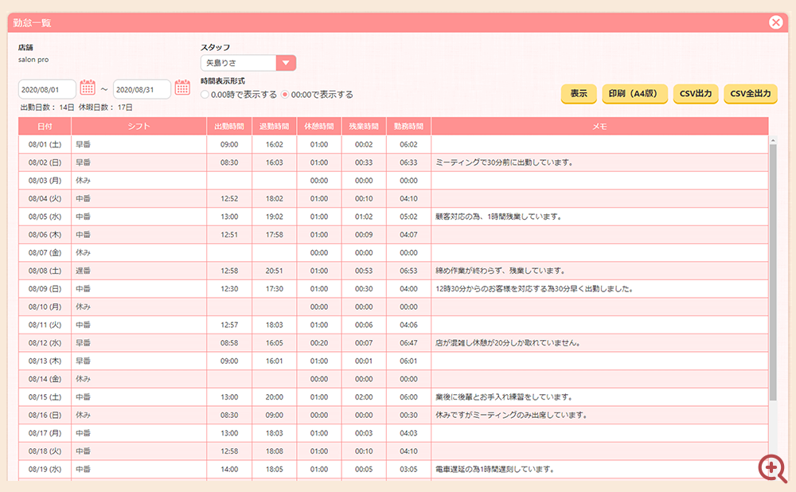The height and width of the screenshot is (492, 796).
Task: Expand the スタッフ dropdown arrow
Action: point(286,63)
